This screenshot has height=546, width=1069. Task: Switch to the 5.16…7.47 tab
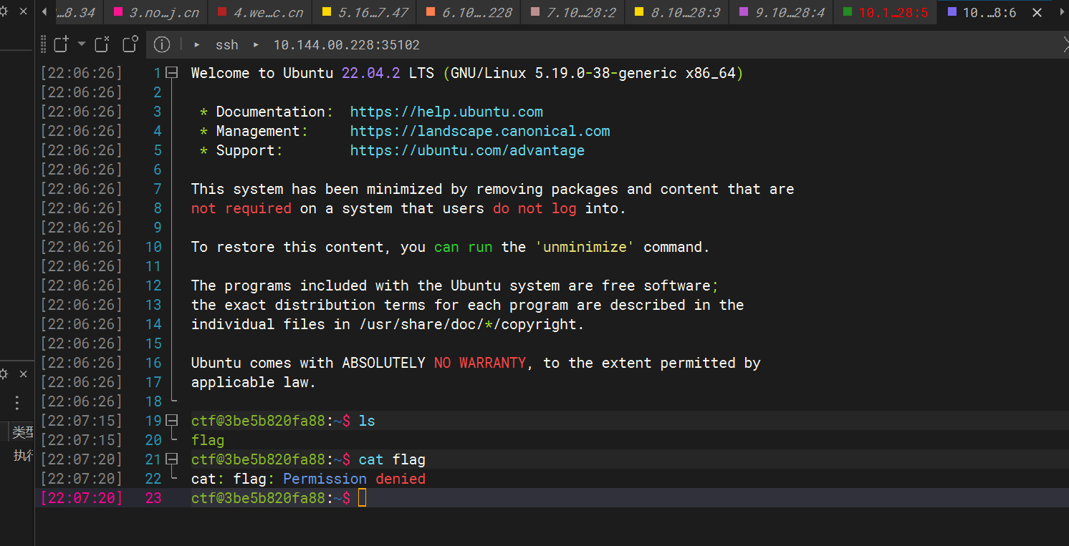coord(365,12)
